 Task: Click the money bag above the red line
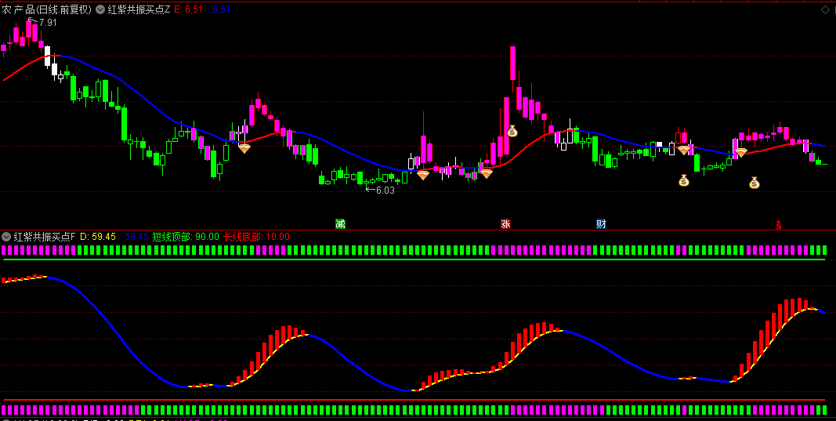[512, 131]
